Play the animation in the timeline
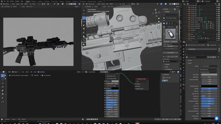Screen dimensions: 221x124 click(93, 119)
